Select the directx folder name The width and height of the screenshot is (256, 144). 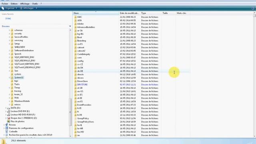click(x=80, y=74)
